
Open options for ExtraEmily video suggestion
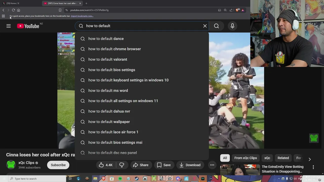click(x=313, y=167)
